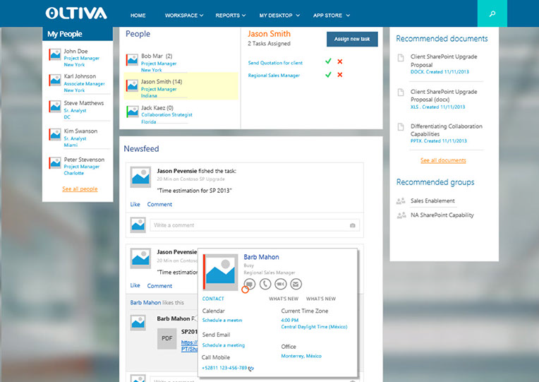Click Assign new task button

click(352, 39)
